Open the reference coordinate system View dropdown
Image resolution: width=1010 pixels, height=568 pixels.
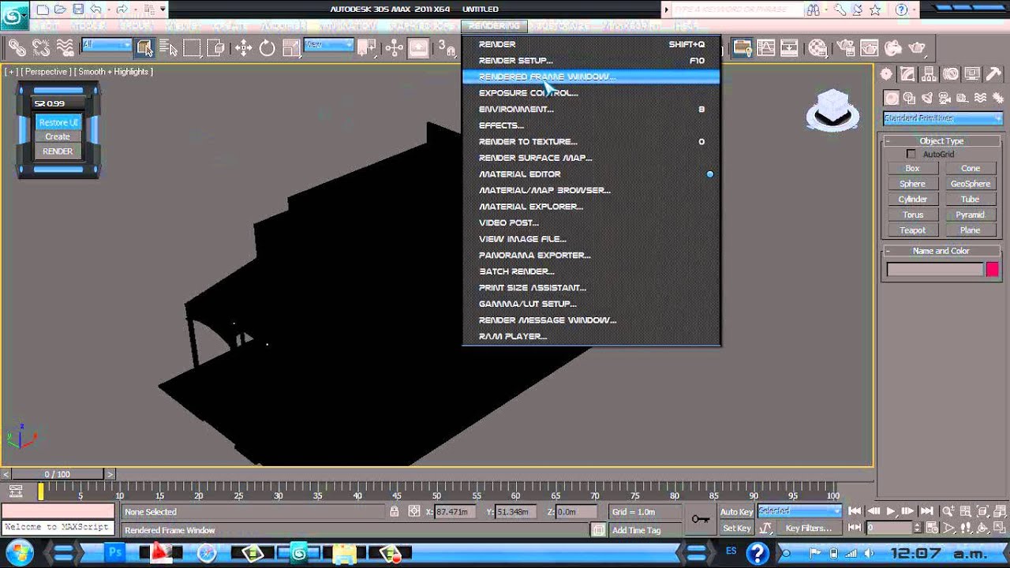click(328, 45)
